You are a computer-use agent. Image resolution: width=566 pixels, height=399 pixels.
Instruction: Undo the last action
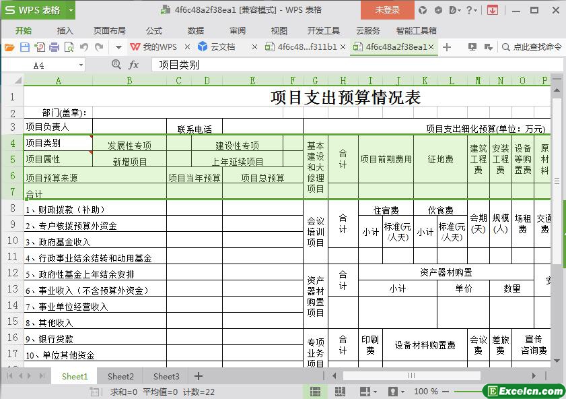pos(84,47)
